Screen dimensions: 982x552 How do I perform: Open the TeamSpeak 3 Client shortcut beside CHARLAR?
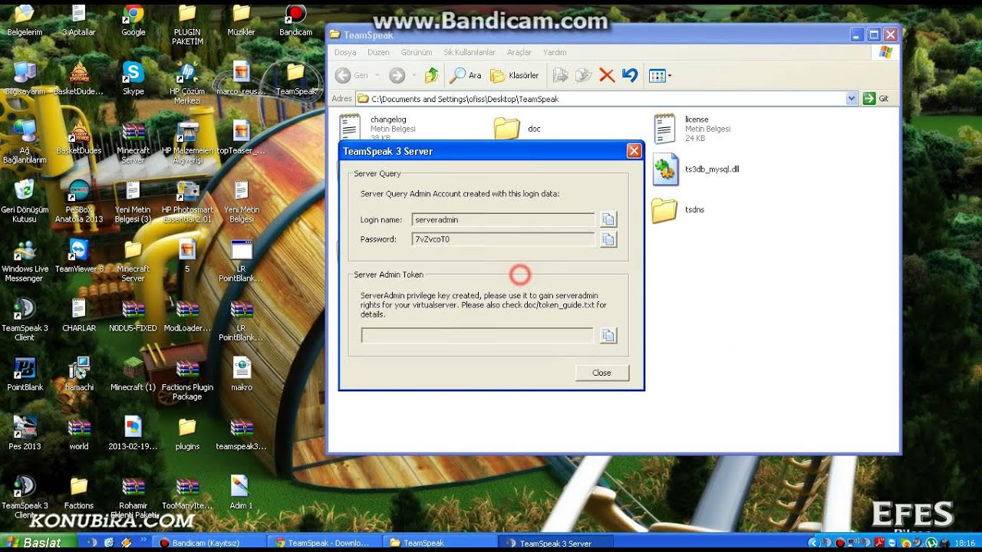[x=25, y=319]
